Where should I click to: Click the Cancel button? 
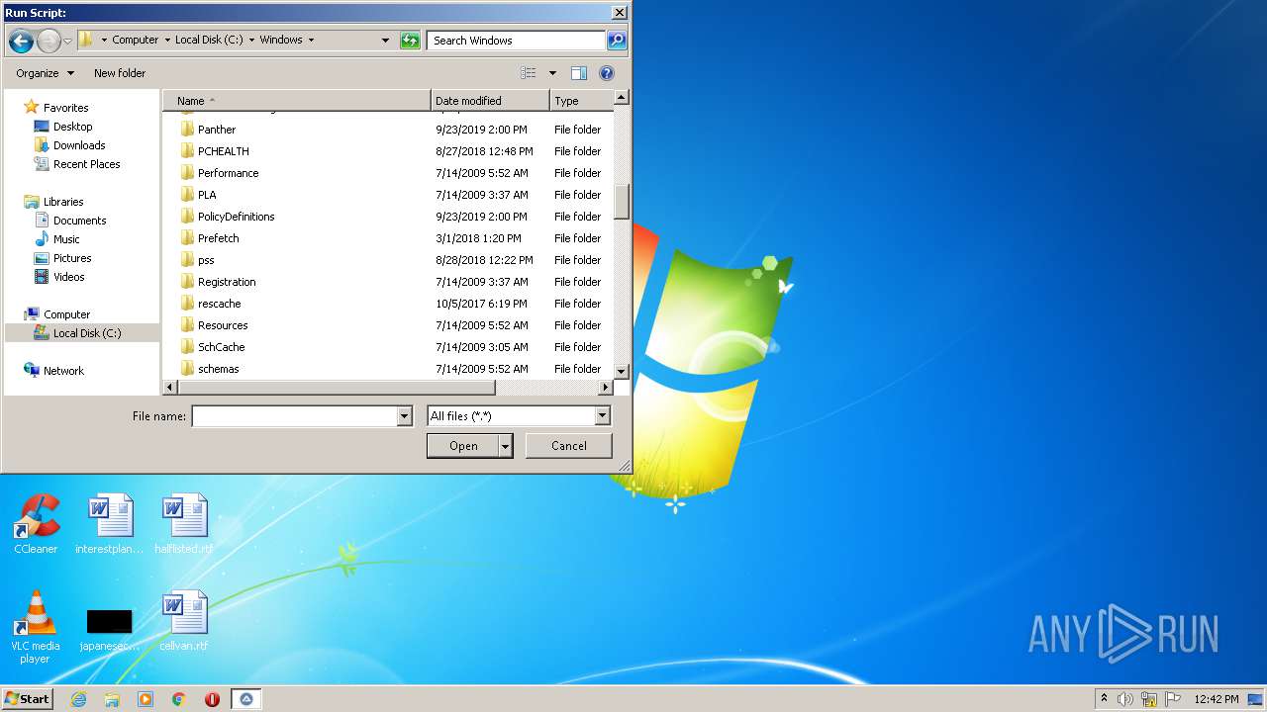(568, 446)
